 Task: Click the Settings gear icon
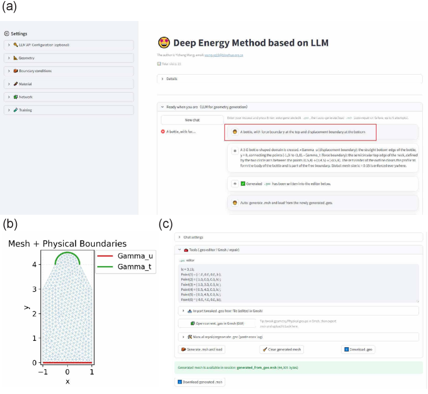pos(7,34)
